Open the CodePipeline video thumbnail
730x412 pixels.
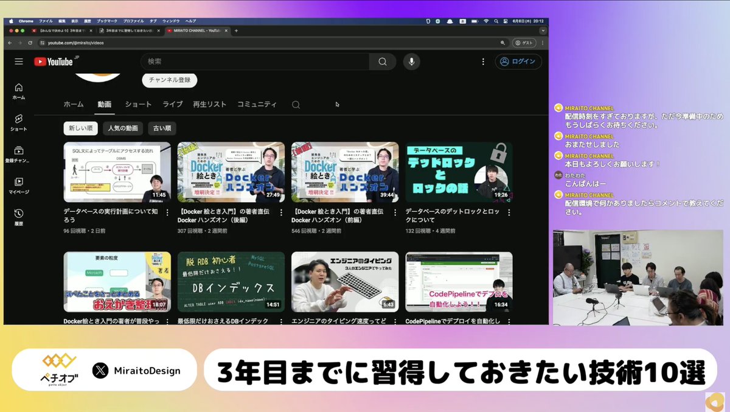pyautogui.click(x=459, y=282)
